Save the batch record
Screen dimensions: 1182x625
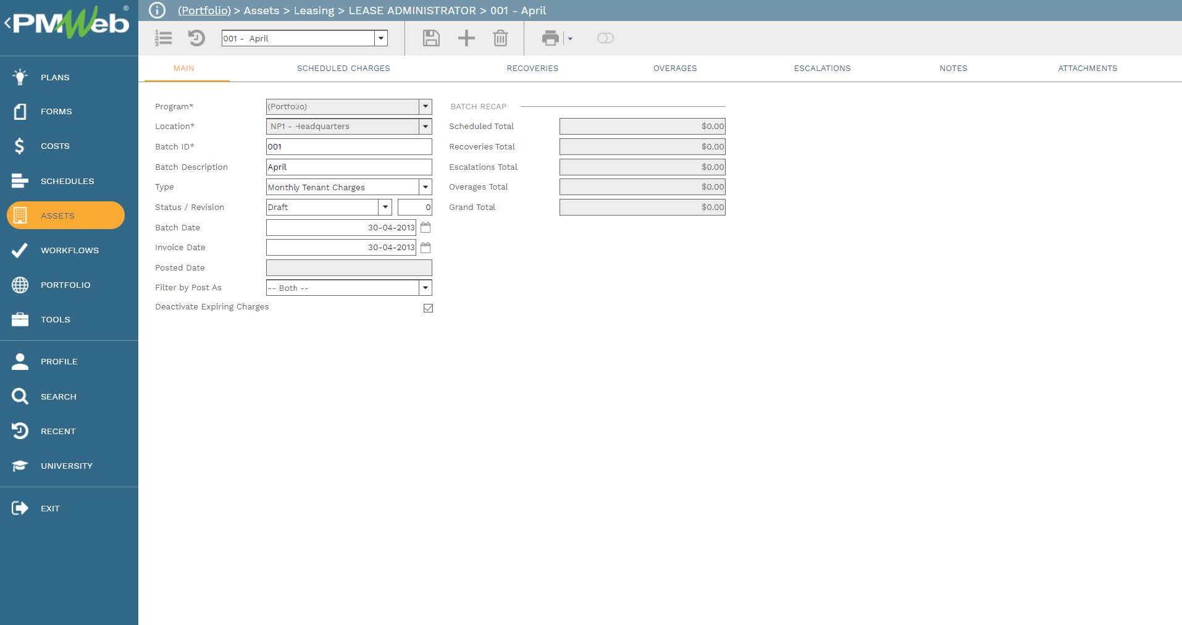tap(431, 38)
